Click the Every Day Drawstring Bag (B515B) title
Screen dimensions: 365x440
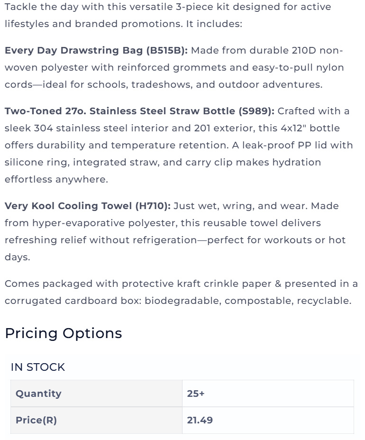[96, 51]
